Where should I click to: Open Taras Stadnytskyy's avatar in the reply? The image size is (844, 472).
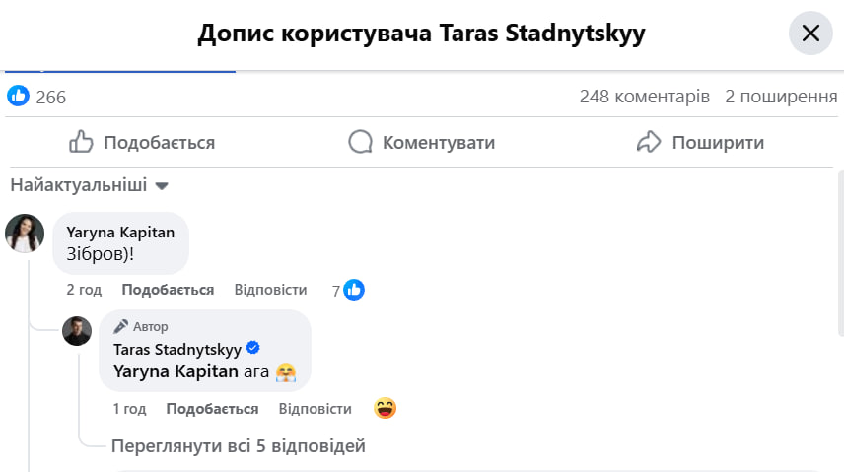[77, 331]
